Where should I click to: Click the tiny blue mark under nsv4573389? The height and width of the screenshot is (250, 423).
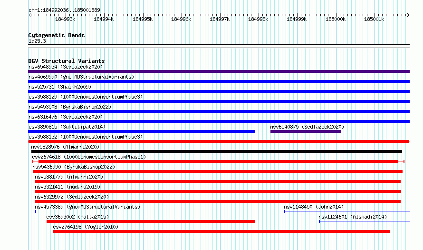(36, 211)
